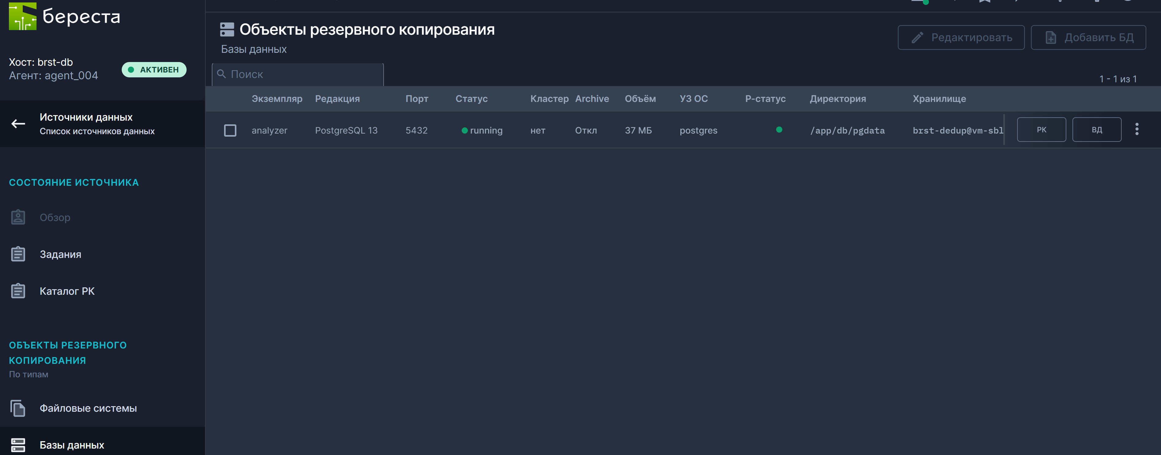Open Каталог РК via its sidebar icon
The width and height of the screenshot is (1161, 455).
click(18, 291)
